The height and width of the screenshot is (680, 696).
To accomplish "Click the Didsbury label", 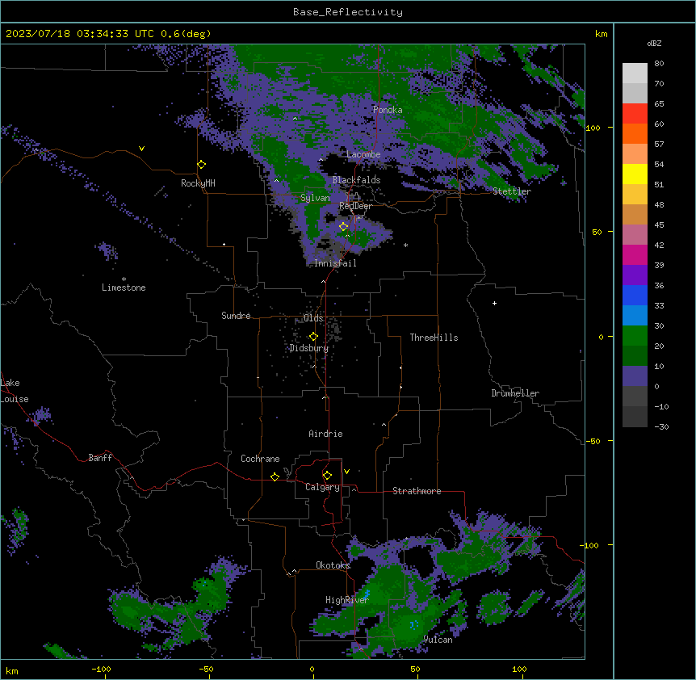I will coord(309,348).
